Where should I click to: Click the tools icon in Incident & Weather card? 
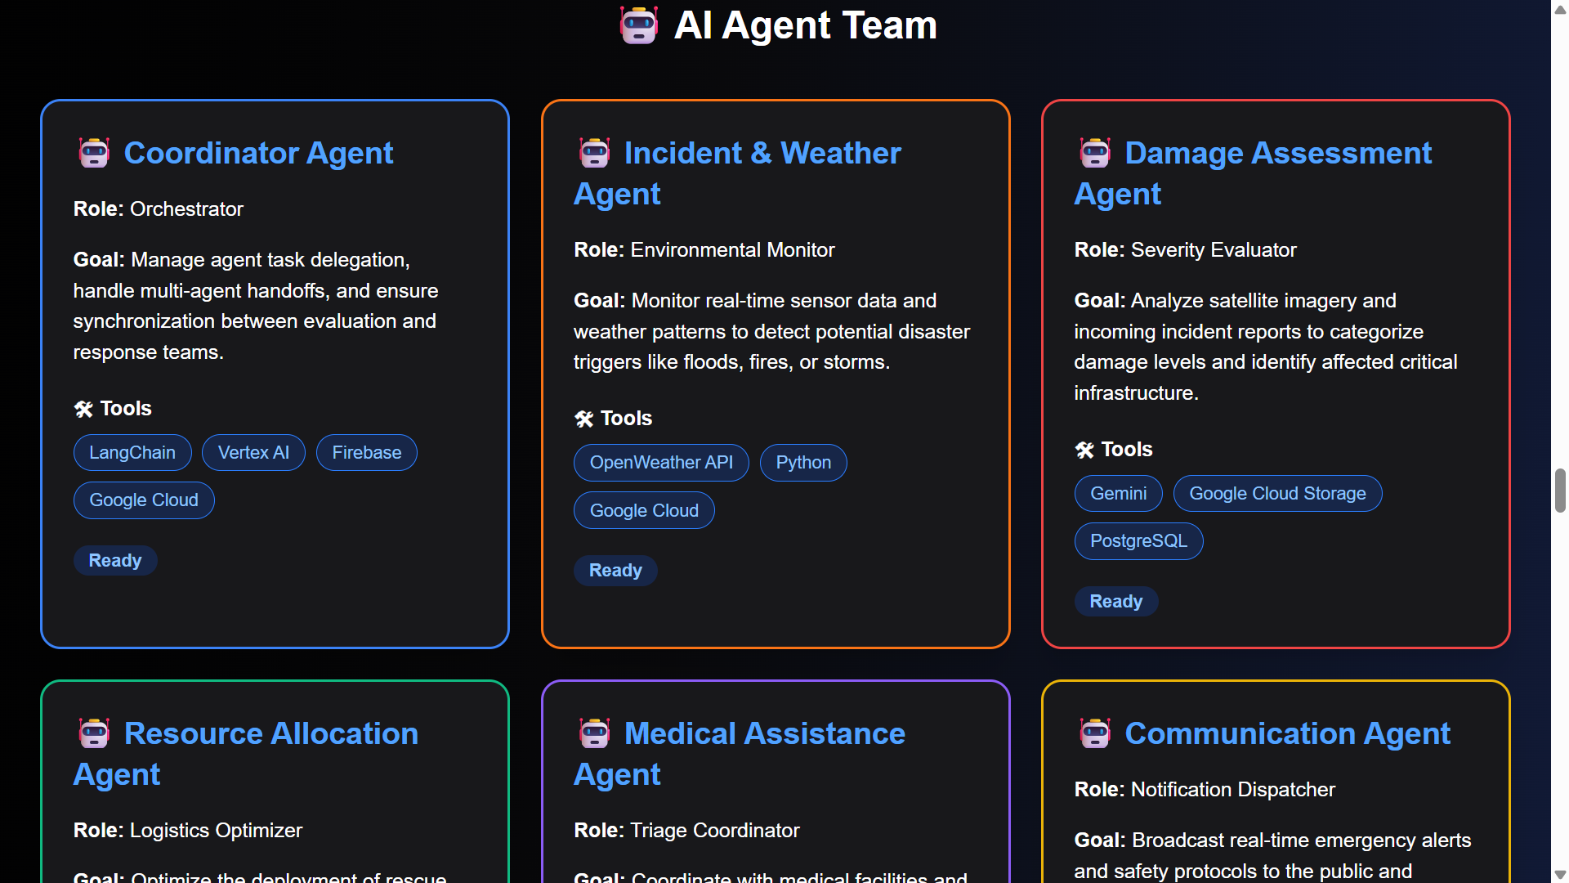coord(583,419)
